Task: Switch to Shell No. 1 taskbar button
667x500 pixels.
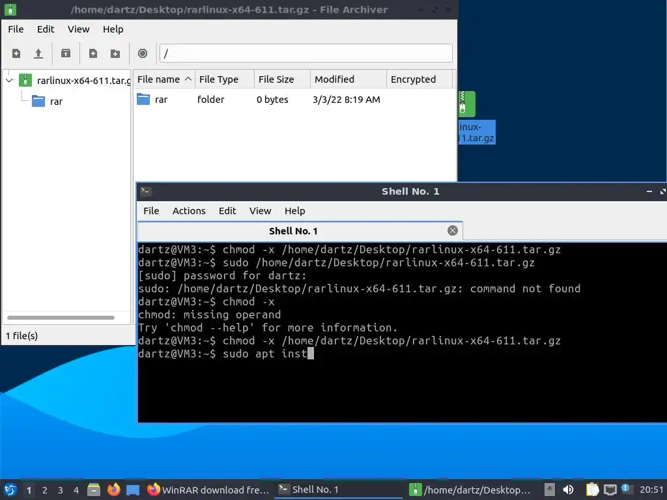Action: click(x=338, y=490)
